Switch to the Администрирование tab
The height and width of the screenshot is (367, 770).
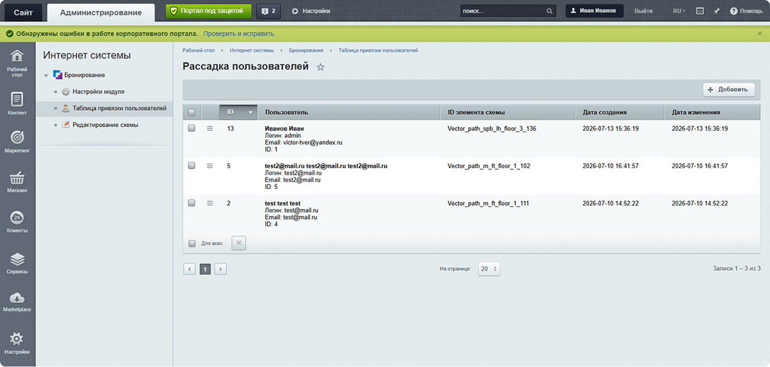(101, 12)
